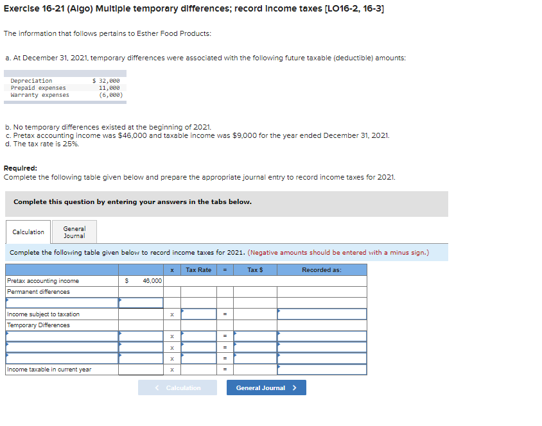Click the Tax $ field on the third temporary difference row
The height and width of the screenshot is (426, 542).
(x=254, y=358)
